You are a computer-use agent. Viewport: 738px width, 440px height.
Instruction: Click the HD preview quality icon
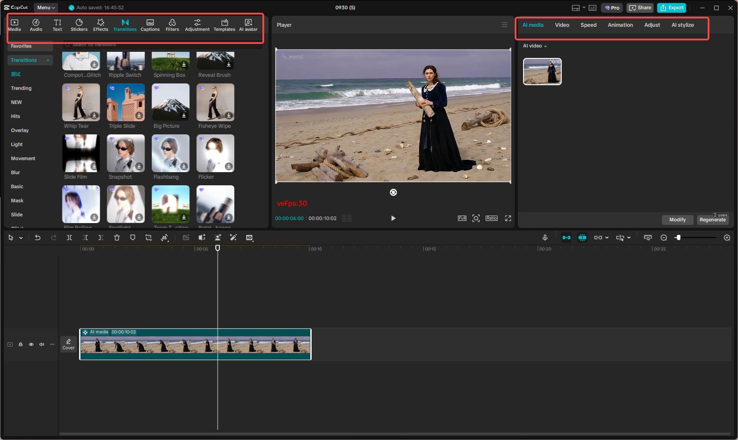click(249, 238)
